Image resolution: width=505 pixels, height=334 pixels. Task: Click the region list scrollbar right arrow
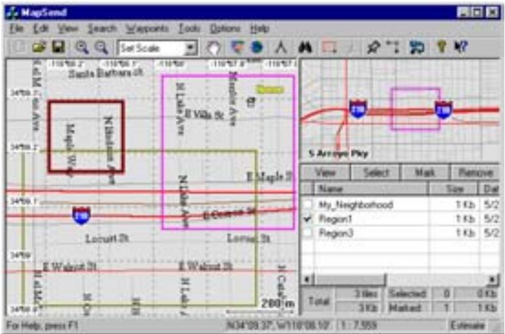pyautogui.click(x=493, y=279)
